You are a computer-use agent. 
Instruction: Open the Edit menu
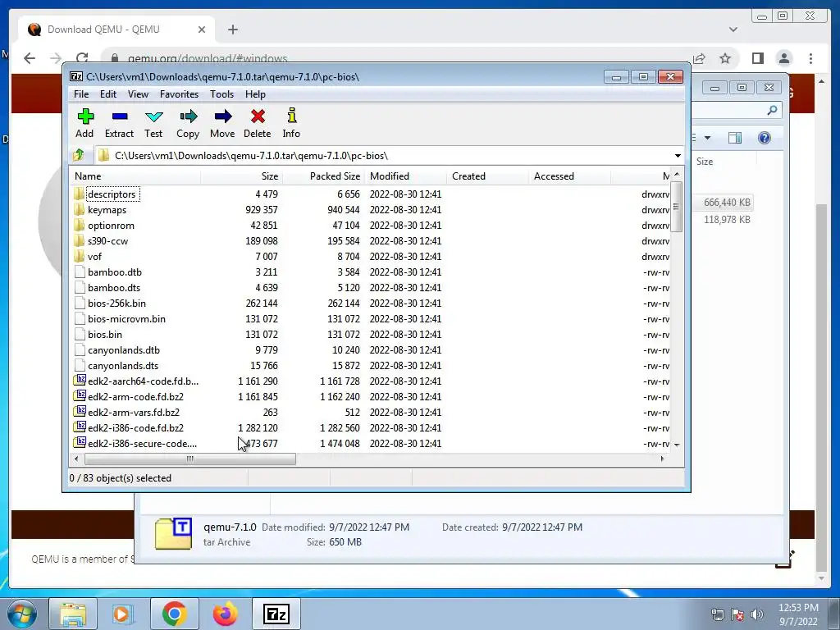tap(108, 94)
